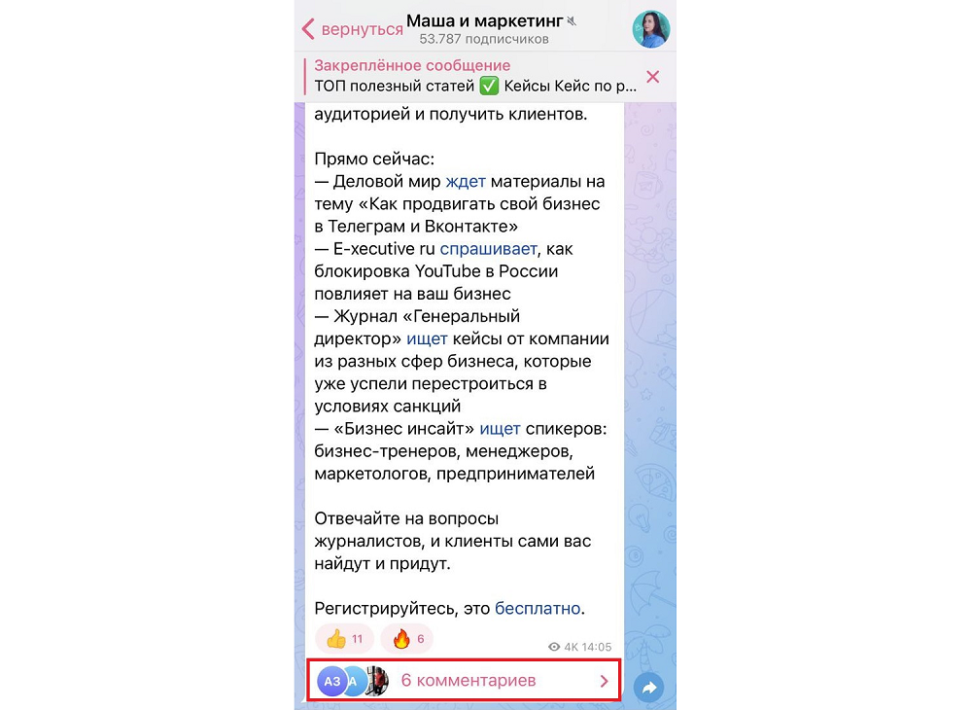This screenshot has width=972, height=710.
Task: Open the 6 комментариев thread
Action: (463, 681)
